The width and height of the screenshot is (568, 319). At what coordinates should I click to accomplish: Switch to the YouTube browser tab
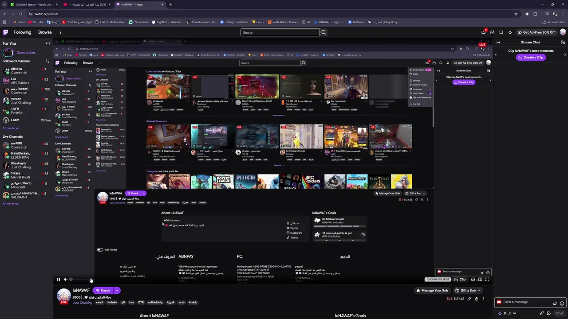pos(87,4)
